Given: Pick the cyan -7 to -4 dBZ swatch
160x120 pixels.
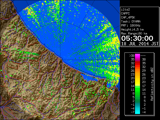Looking at the screenshot, I should pyautogui.click(x=137, y=112).
